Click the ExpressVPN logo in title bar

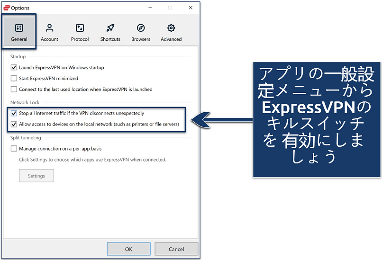(6, 8)
